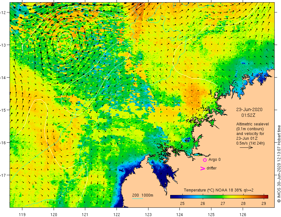This screenshot has width=281, height=217.
Task: Click the cyan depth contour legend line
Action: [x=137, y=198]
